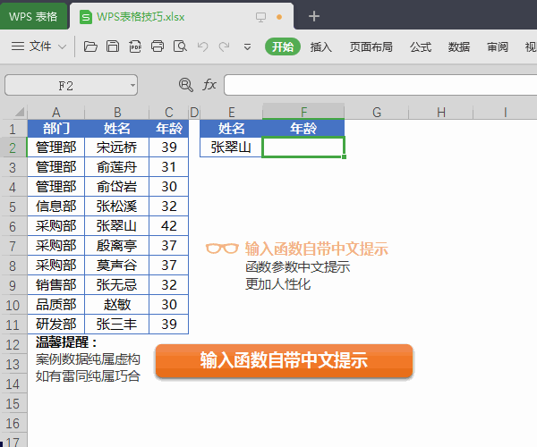This screenshot has width=537, height=447.
Task: Click cell with 宋远桥
Action: [116, 148]
